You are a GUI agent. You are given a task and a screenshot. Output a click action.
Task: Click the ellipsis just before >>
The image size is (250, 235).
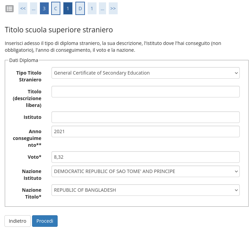[103, 9]
